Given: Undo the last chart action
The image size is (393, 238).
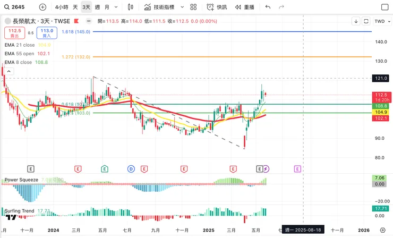Looking at the screenshot, I should tap(268, 7).
